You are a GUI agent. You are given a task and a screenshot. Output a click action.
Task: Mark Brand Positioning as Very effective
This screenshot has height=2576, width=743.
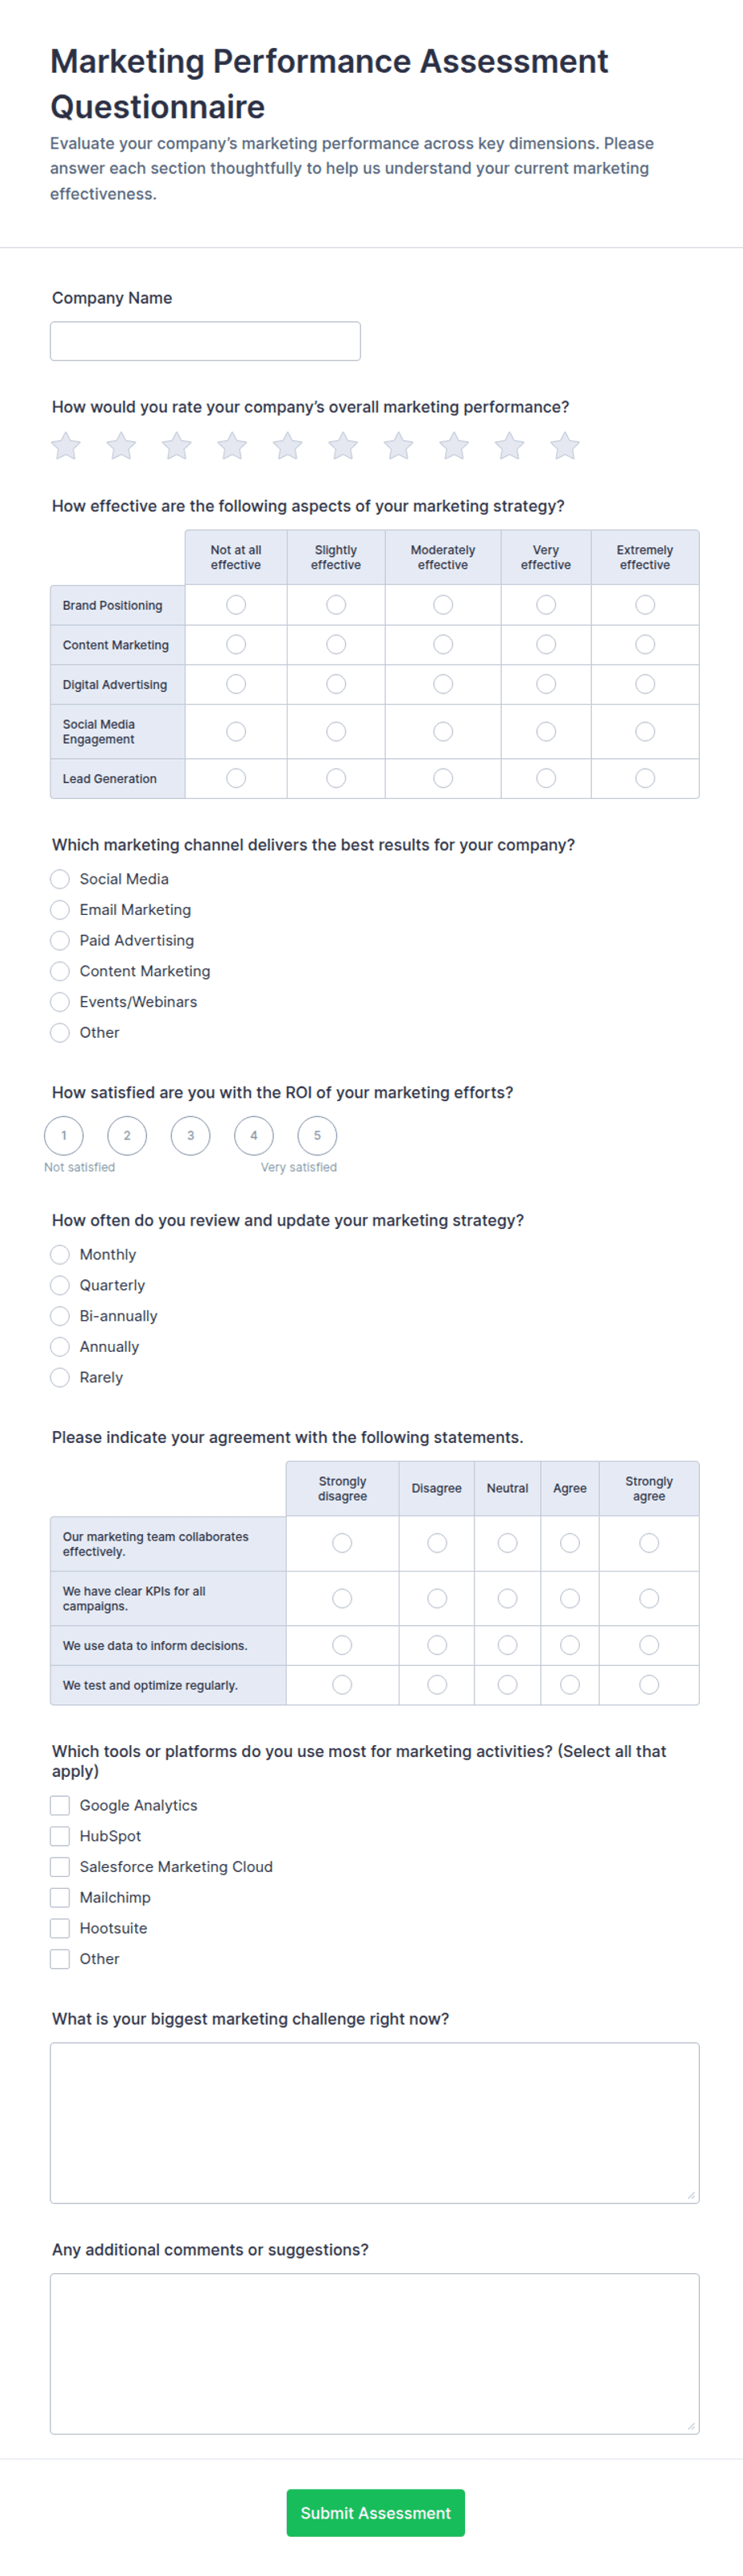(546, 605)
